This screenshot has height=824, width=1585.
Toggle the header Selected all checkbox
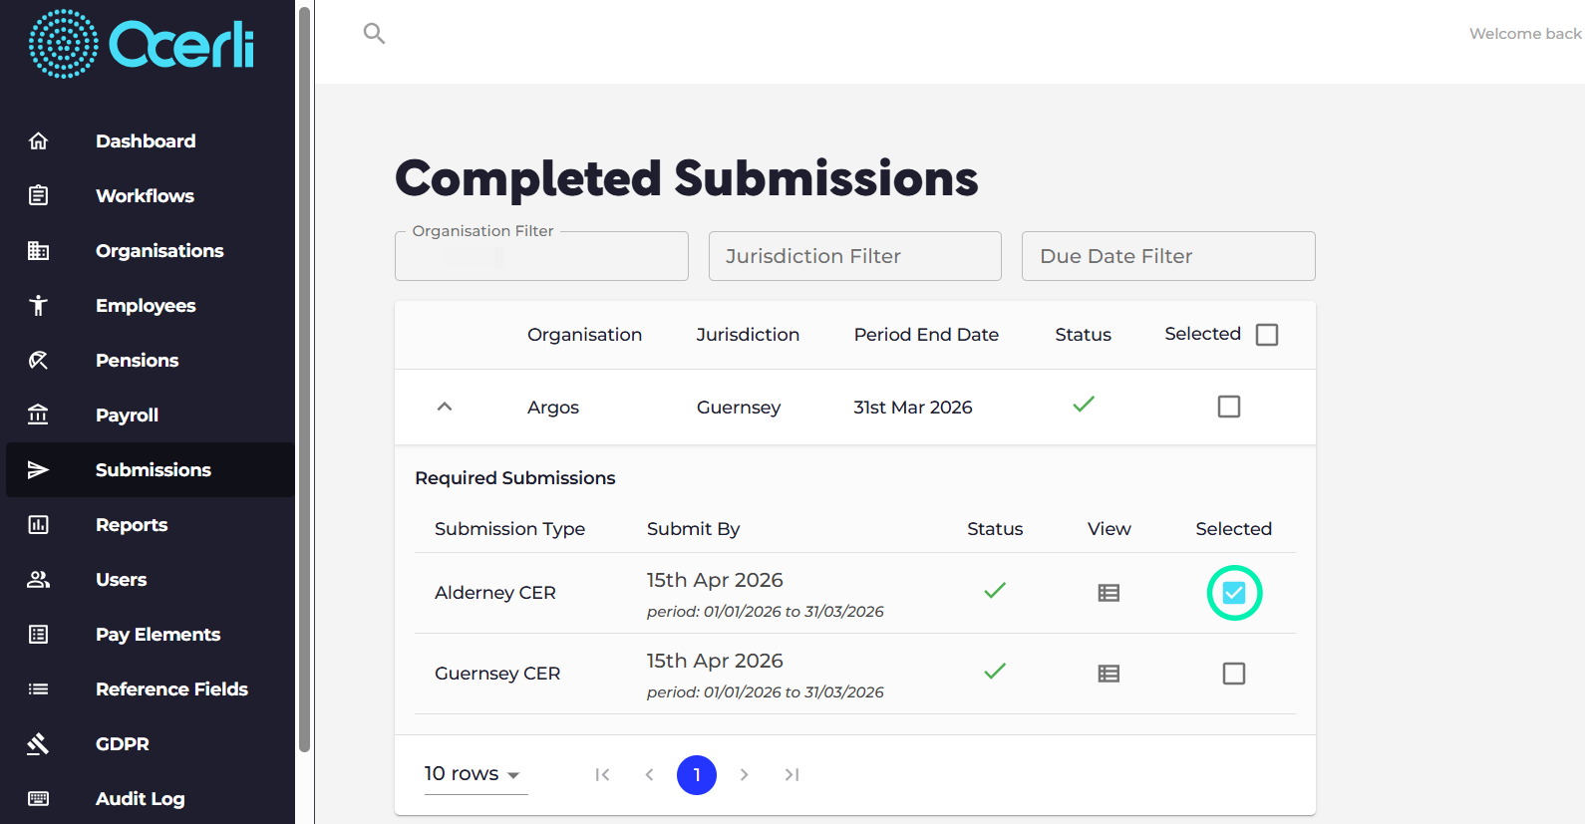(x=1267, y=335)
